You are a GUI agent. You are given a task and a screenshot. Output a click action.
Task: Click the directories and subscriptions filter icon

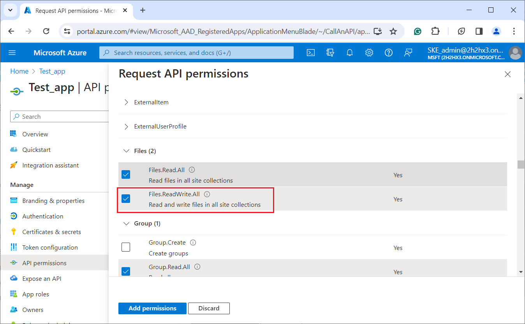(x=330, y=53)
